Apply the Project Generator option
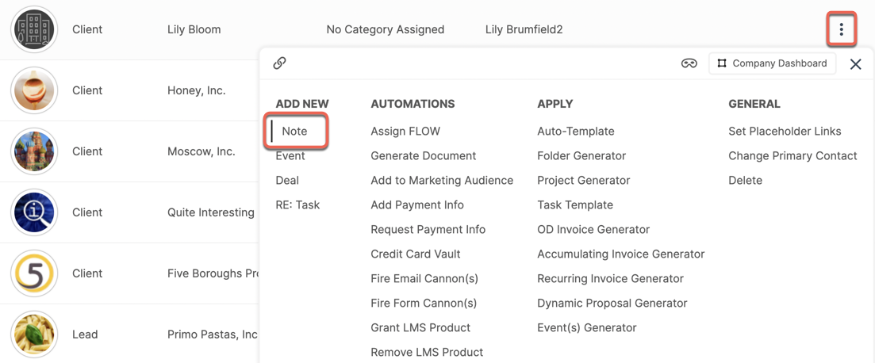The image size is (875, 363). point(583,180)
